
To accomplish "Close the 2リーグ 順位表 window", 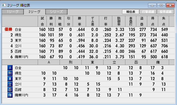I will click(x=170, y=5).
